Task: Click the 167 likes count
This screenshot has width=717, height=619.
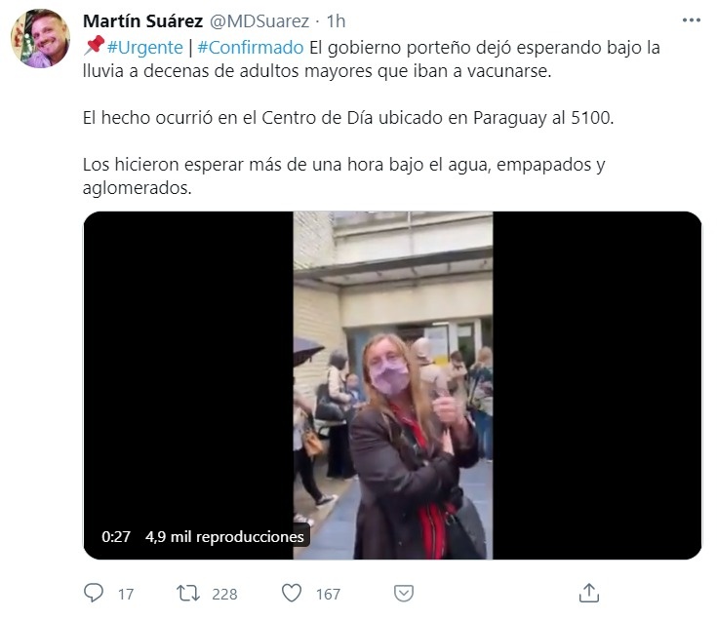Action: pos(328,594)
